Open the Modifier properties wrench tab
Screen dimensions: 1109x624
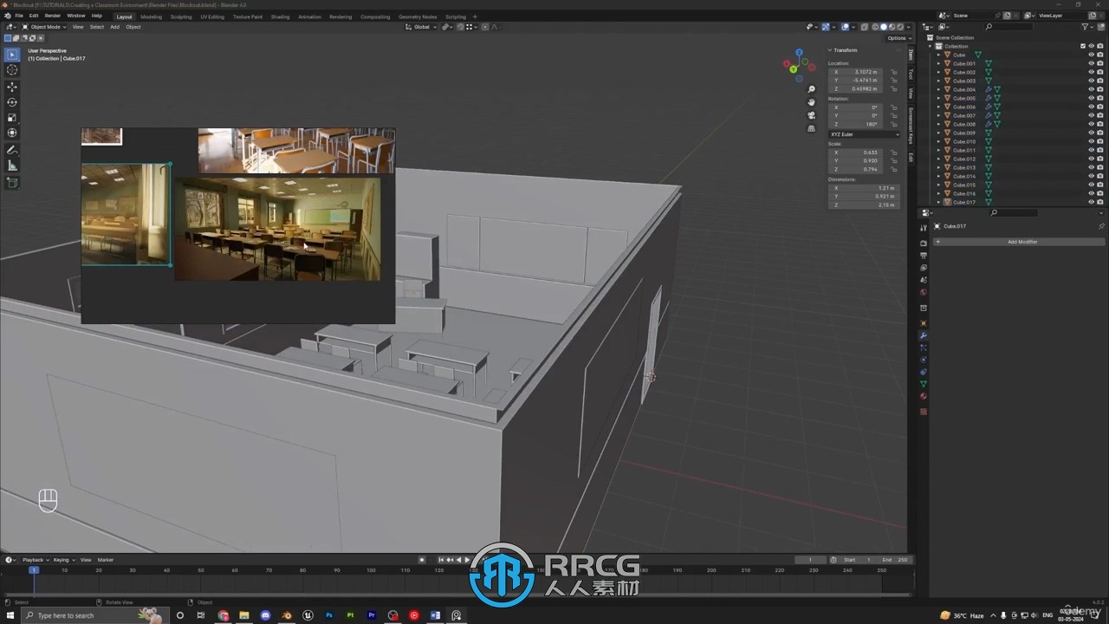[924, 335]
